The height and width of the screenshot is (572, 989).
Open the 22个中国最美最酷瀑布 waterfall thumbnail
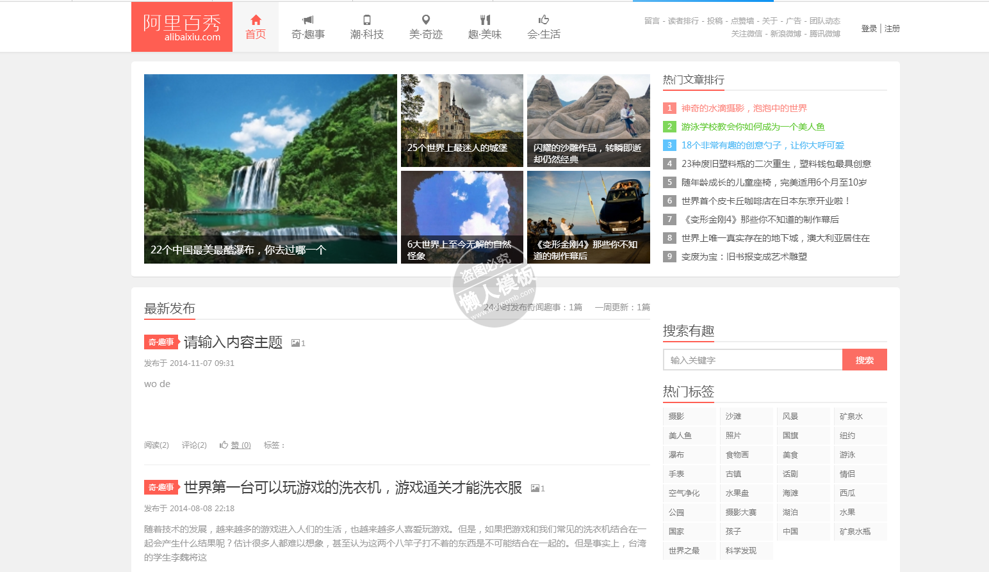point(270,169)
